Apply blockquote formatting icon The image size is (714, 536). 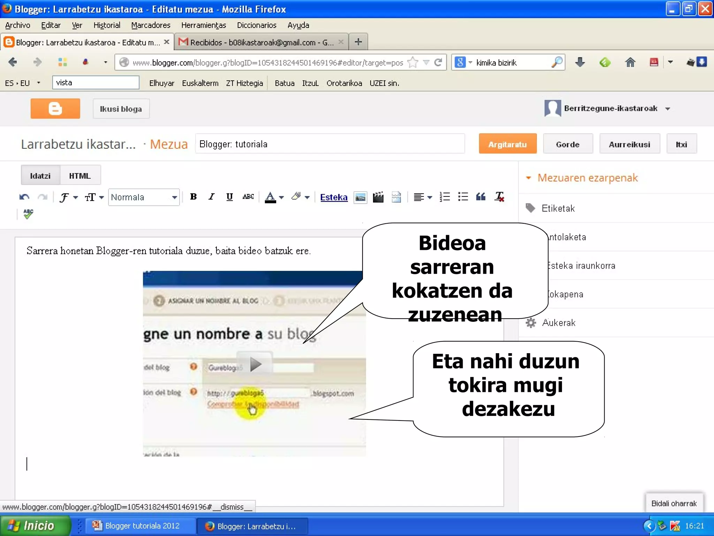(481, 197)
